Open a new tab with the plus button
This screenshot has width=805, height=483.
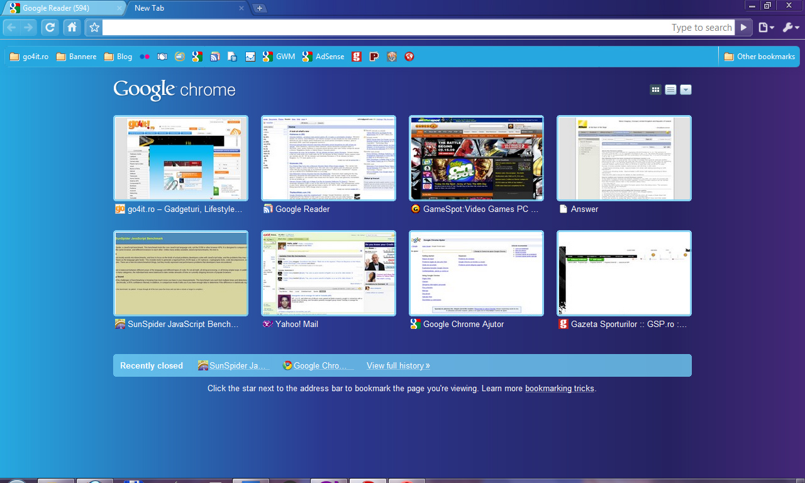[260, 8]
